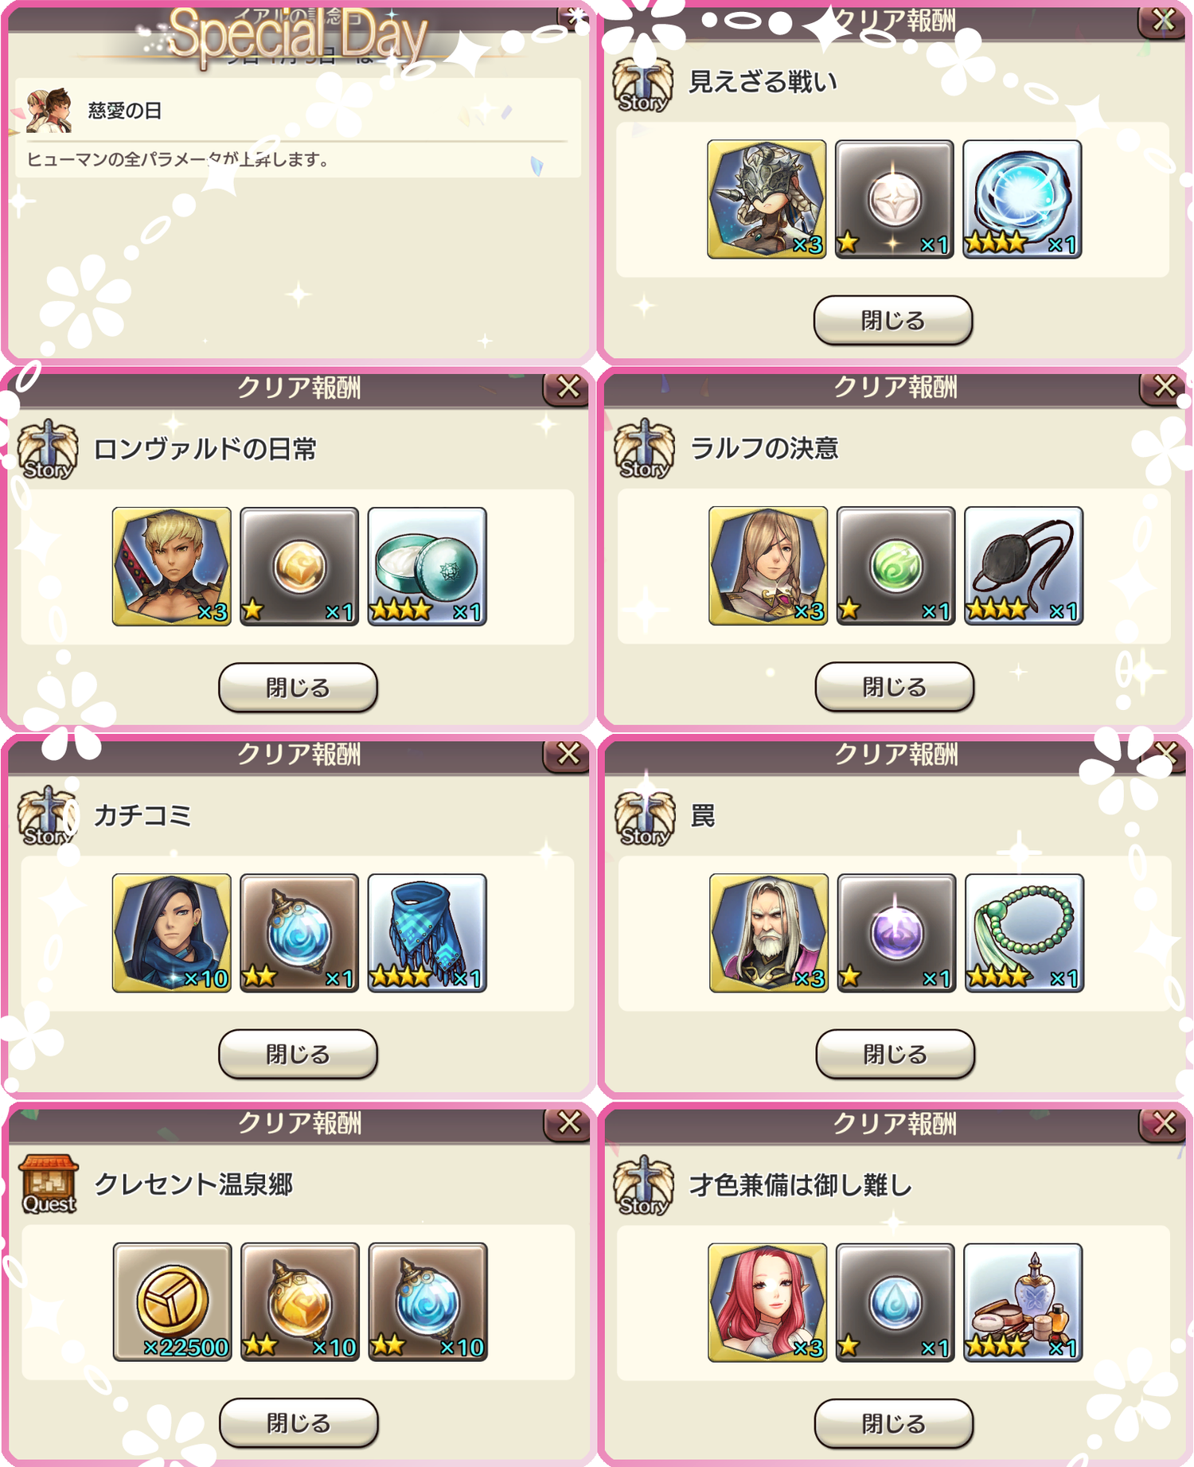
Task: Tap the helmeted knight character reward icon
Action: tap(767, 199)
